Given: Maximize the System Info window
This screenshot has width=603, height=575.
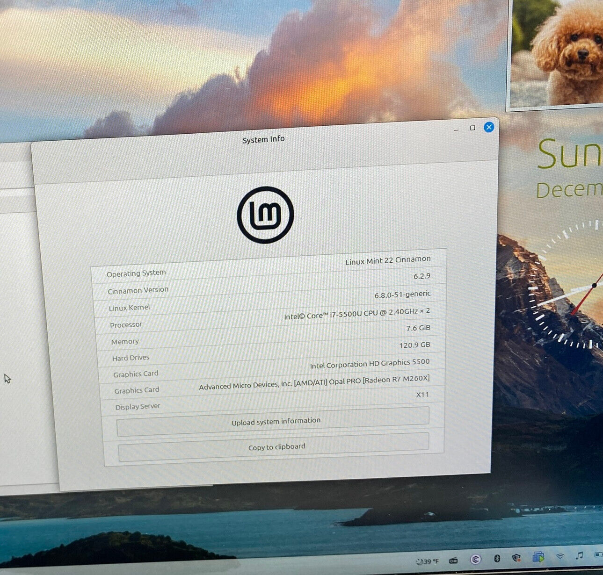Looking at the screenshot, I should pyautogui.click(x=472, y=128).
